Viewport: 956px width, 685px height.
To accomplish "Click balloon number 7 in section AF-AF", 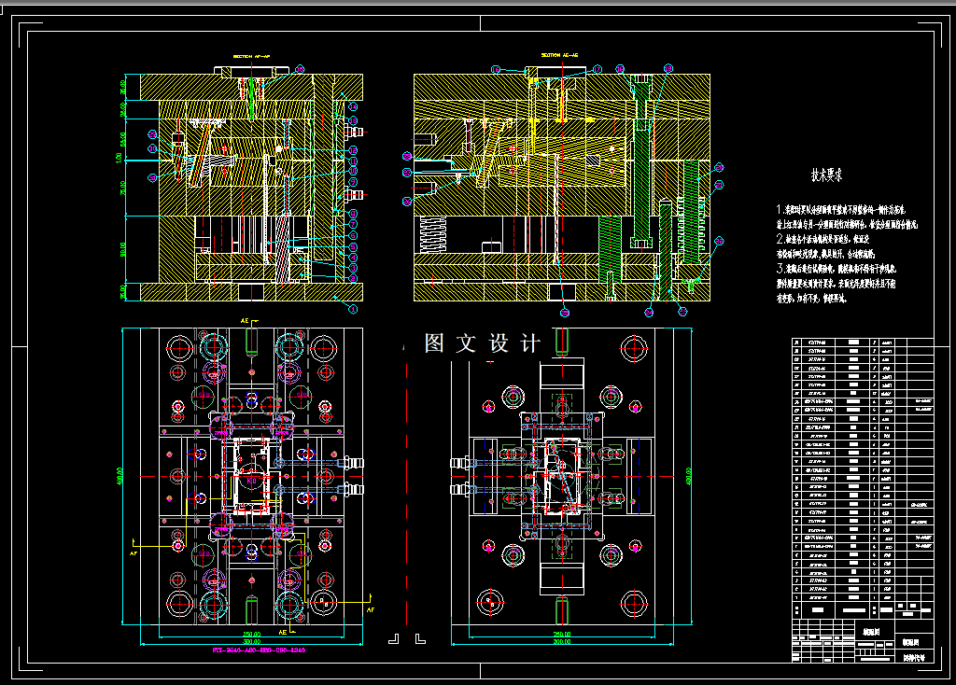I will point(353,224).
